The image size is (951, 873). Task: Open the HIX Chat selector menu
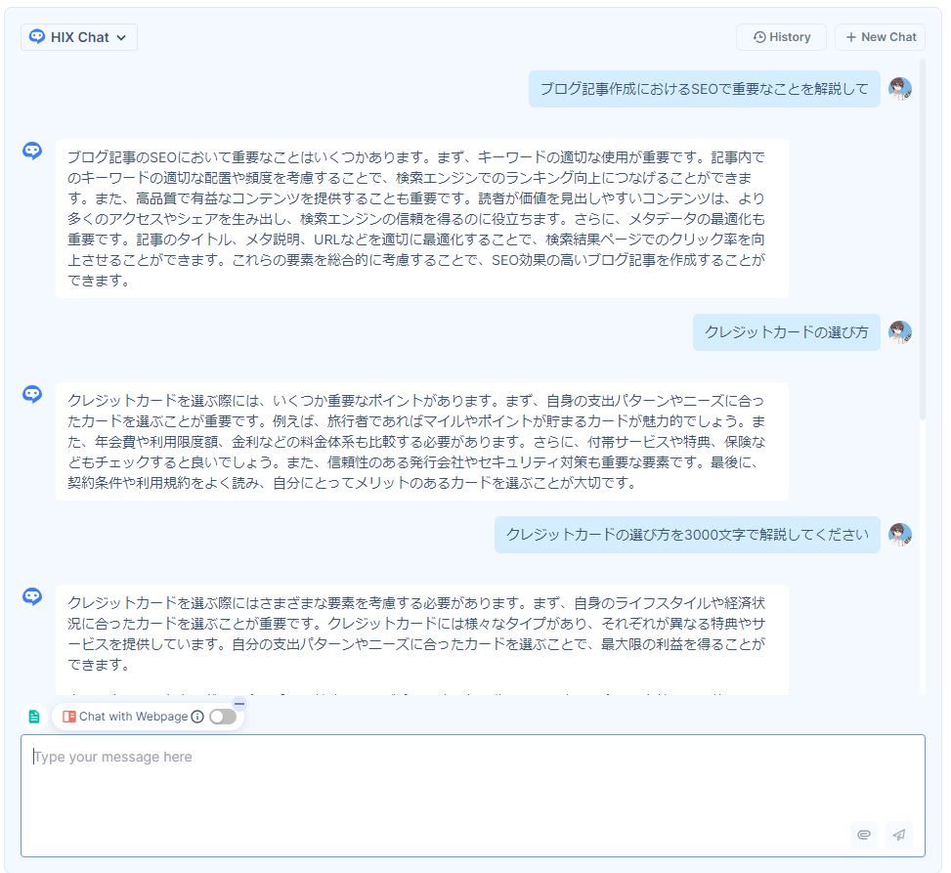pyautogui.click(x=78, y=37)
